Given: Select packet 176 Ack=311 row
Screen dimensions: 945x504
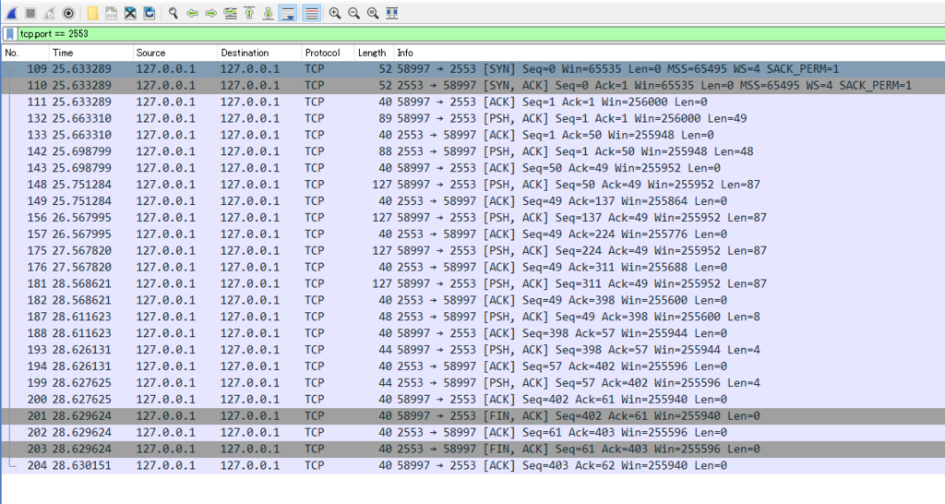Looking at the screenshot, I should (x=472, y=267).
